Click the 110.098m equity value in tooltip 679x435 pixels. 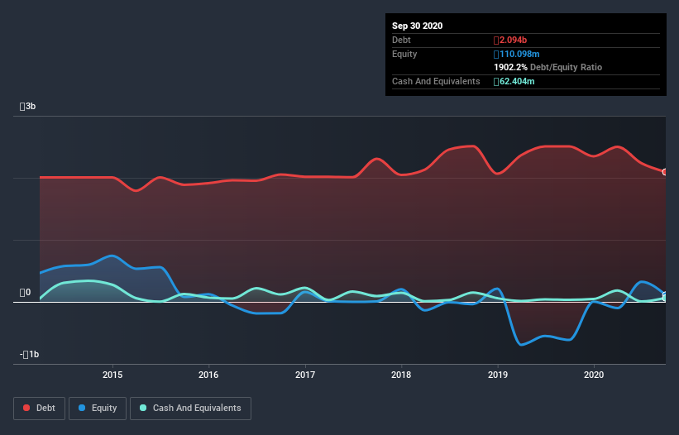click(517, 54)
